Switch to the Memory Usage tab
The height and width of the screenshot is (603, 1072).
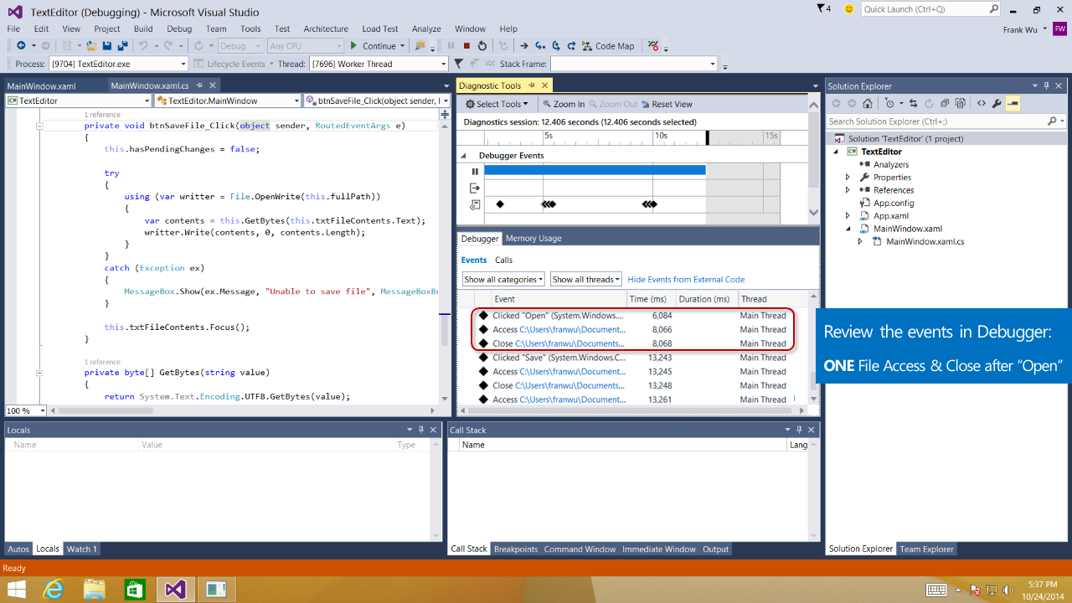[533, 239]
